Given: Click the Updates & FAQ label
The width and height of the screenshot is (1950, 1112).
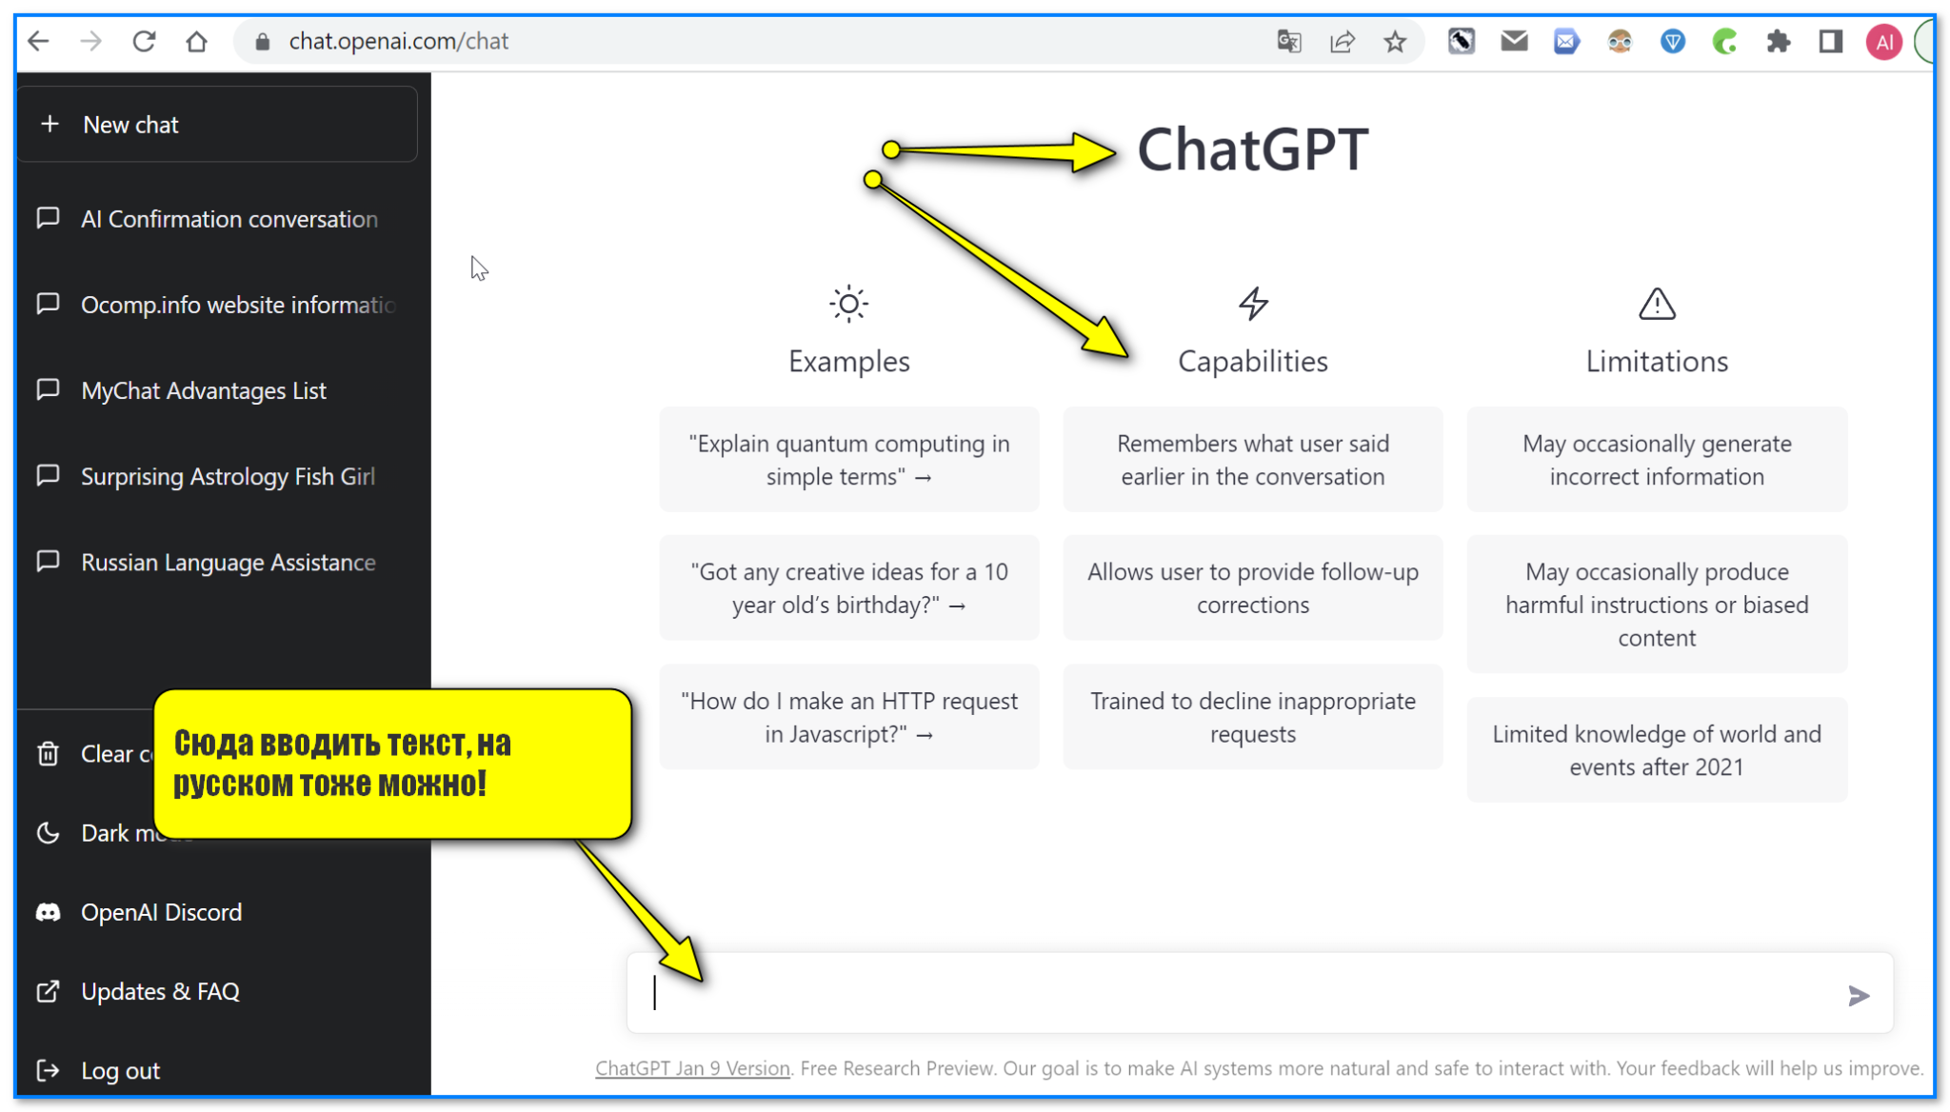Looking at the screenshot, I should (161, 991).
